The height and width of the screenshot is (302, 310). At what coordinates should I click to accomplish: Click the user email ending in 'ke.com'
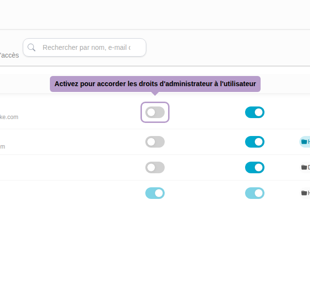pyautogui.click(x=9, y=117)
